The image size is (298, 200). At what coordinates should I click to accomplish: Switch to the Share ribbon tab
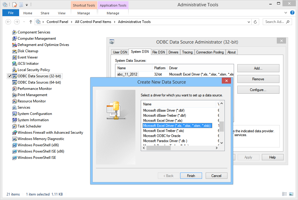click(45, 13)
